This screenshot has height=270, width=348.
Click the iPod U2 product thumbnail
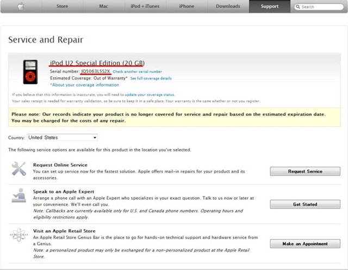pyautogui.click(x=30, y=72)
